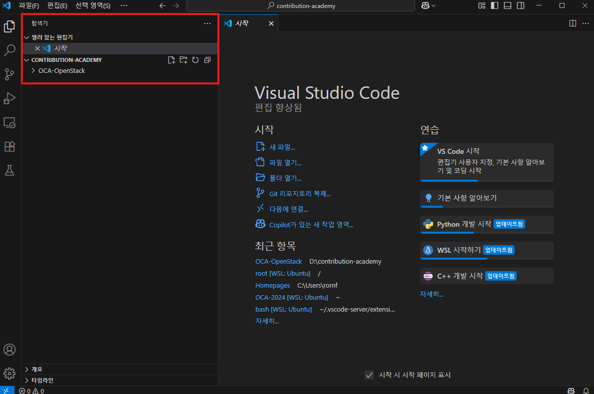Open editor more actions ellipsis menu
This screenshot has width=594, height=394.
coord(586,23)
